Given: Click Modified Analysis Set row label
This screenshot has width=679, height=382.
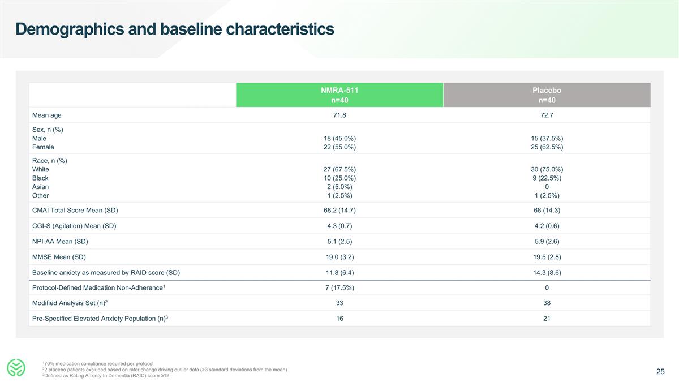Looking at the screenshot, I should click(x=70, y=303).
